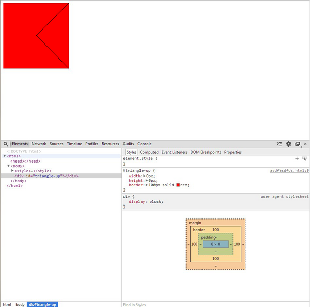Close the DevTools panel
The image size is (310, 307).
click(x=305, y=144)
